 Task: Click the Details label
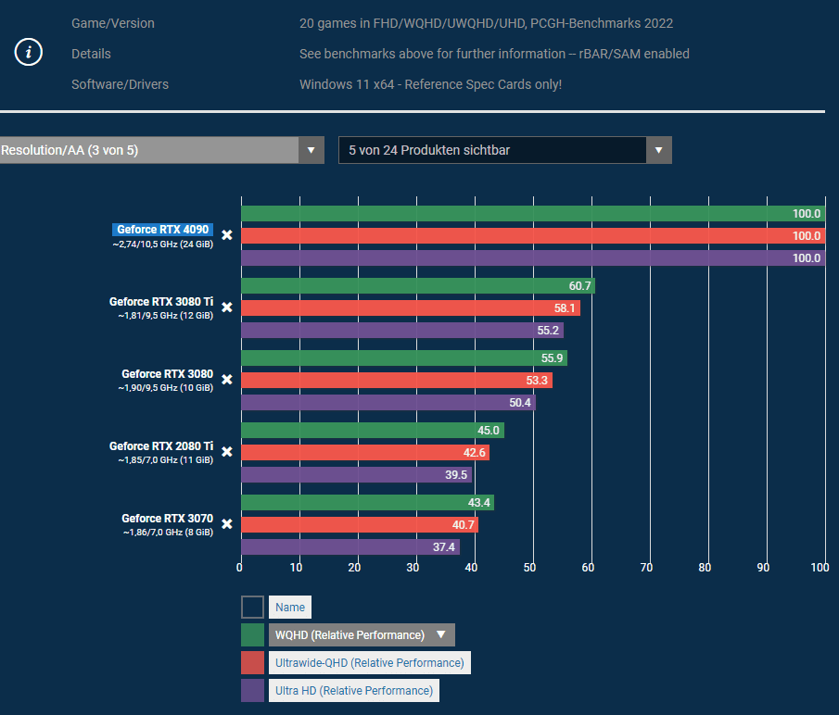(91, 54)
